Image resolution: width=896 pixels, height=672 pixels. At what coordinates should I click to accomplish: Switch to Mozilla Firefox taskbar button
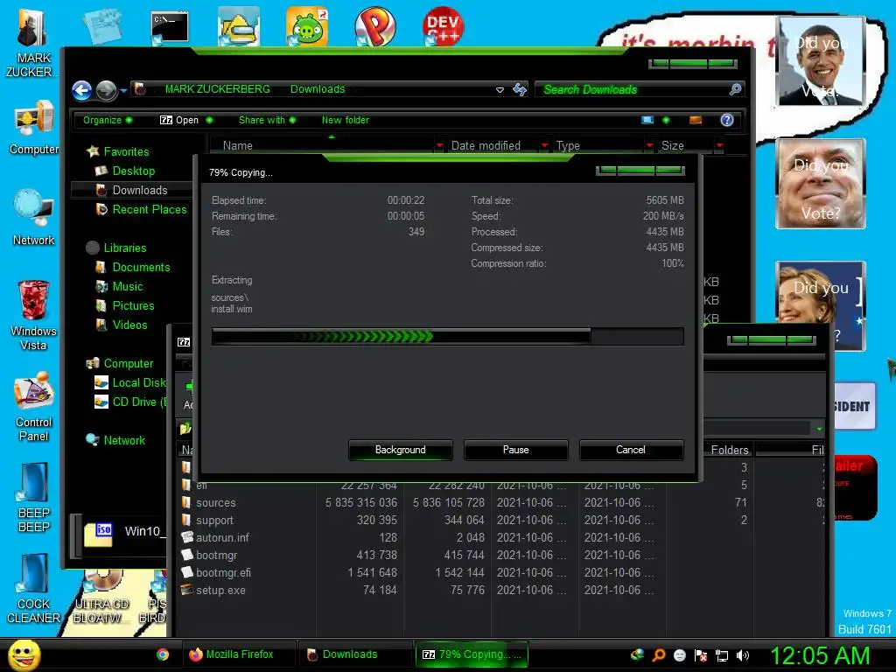[239, 654]
